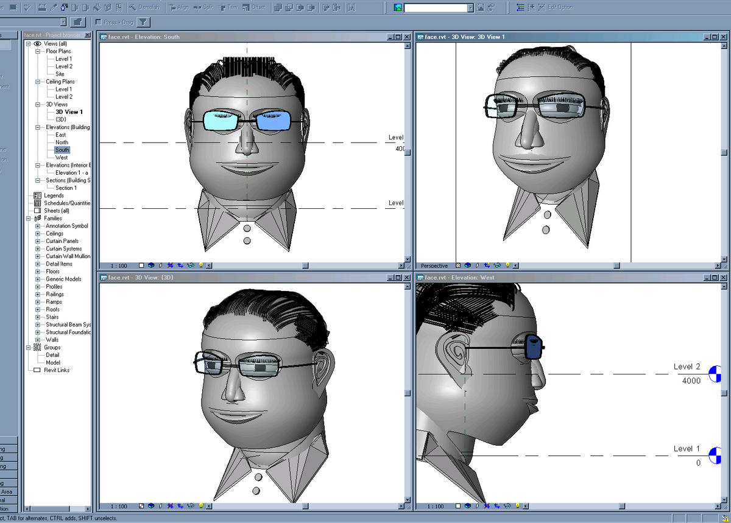Open the West elevation from the Project Browser

tap(63, 157)
